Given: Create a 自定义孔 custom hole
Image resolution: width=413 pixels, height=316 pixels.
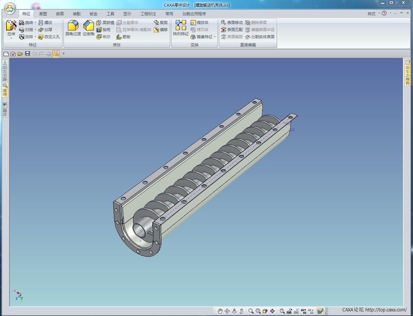Looking at the screenshot, I should pyautogui.click(x=49, y=37).
